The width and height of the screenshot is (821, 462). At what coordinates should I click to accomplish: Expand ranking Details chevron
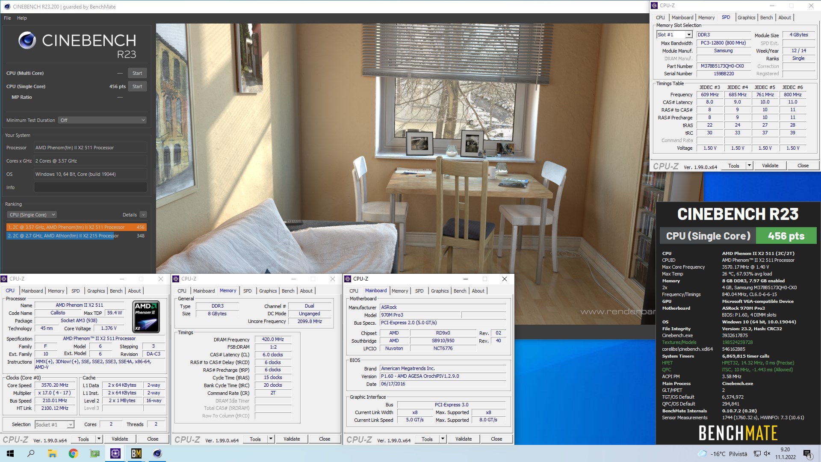(x=143, y=215)
